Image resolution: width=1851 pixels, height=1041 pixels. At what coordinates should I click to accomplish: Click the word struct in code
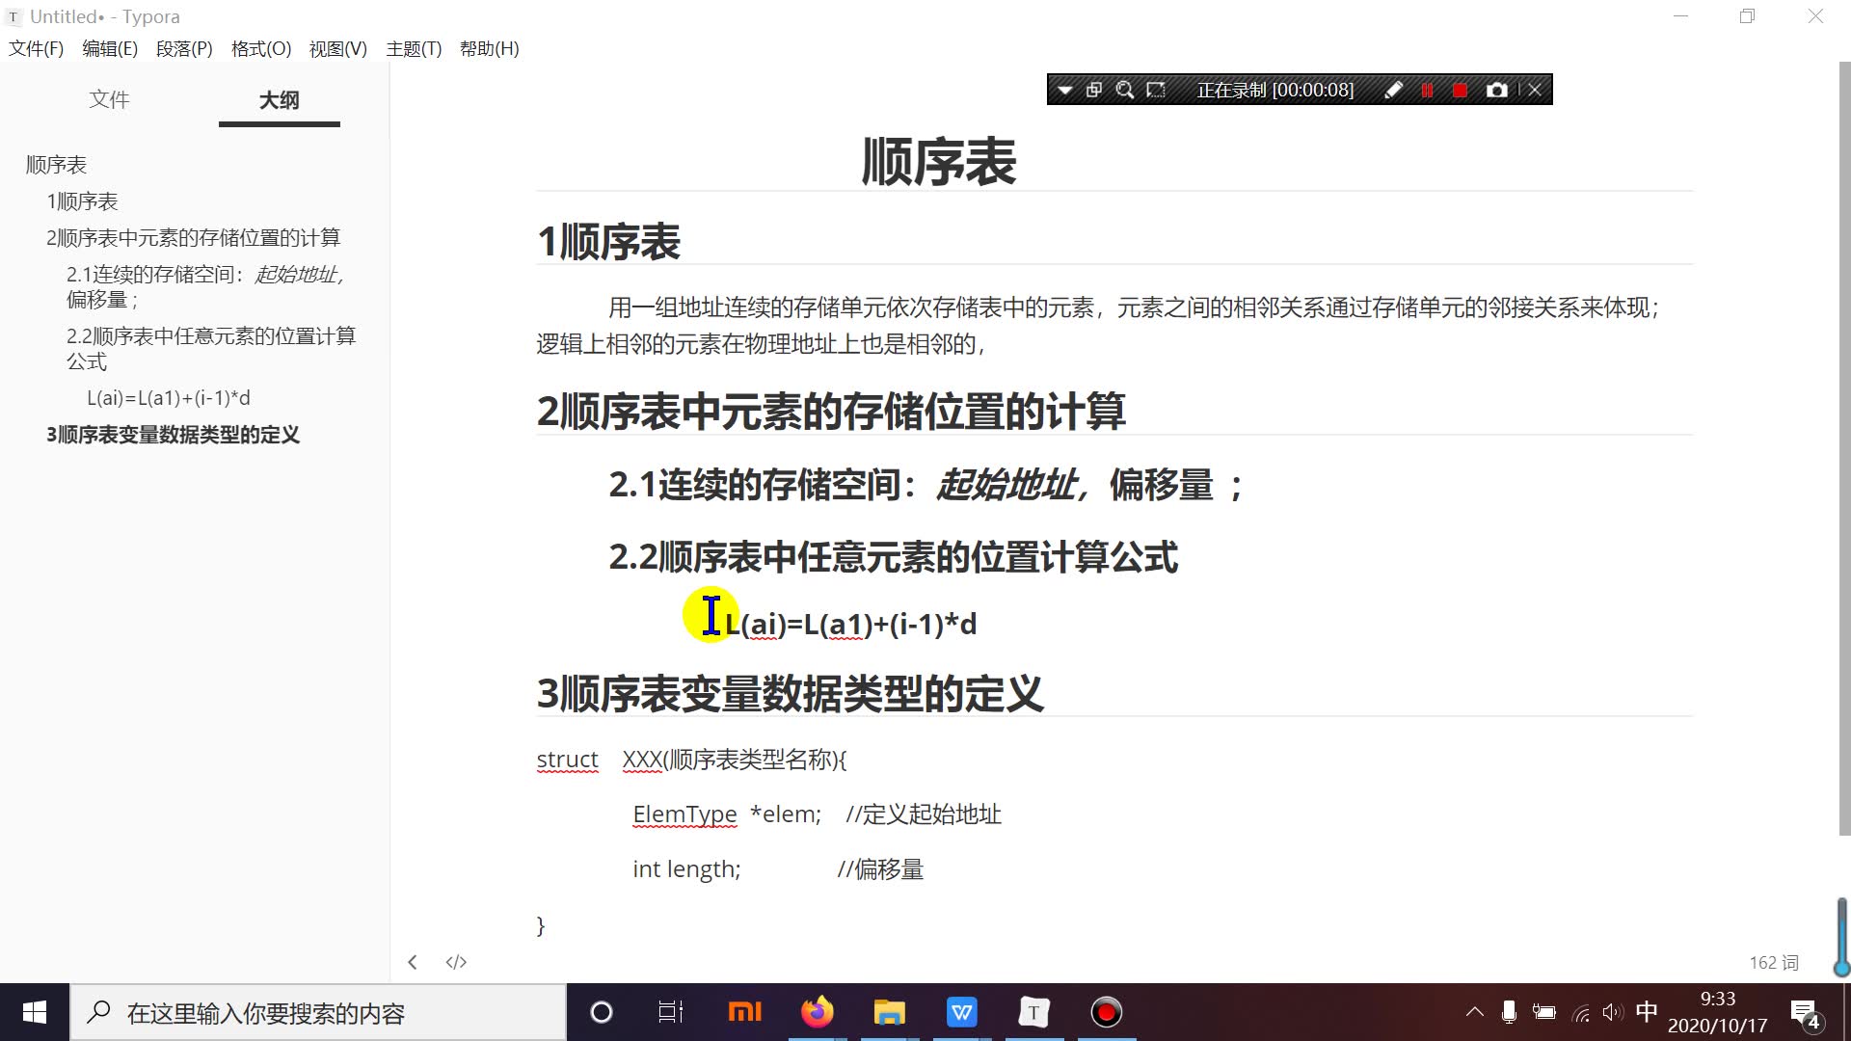(567, 760)
